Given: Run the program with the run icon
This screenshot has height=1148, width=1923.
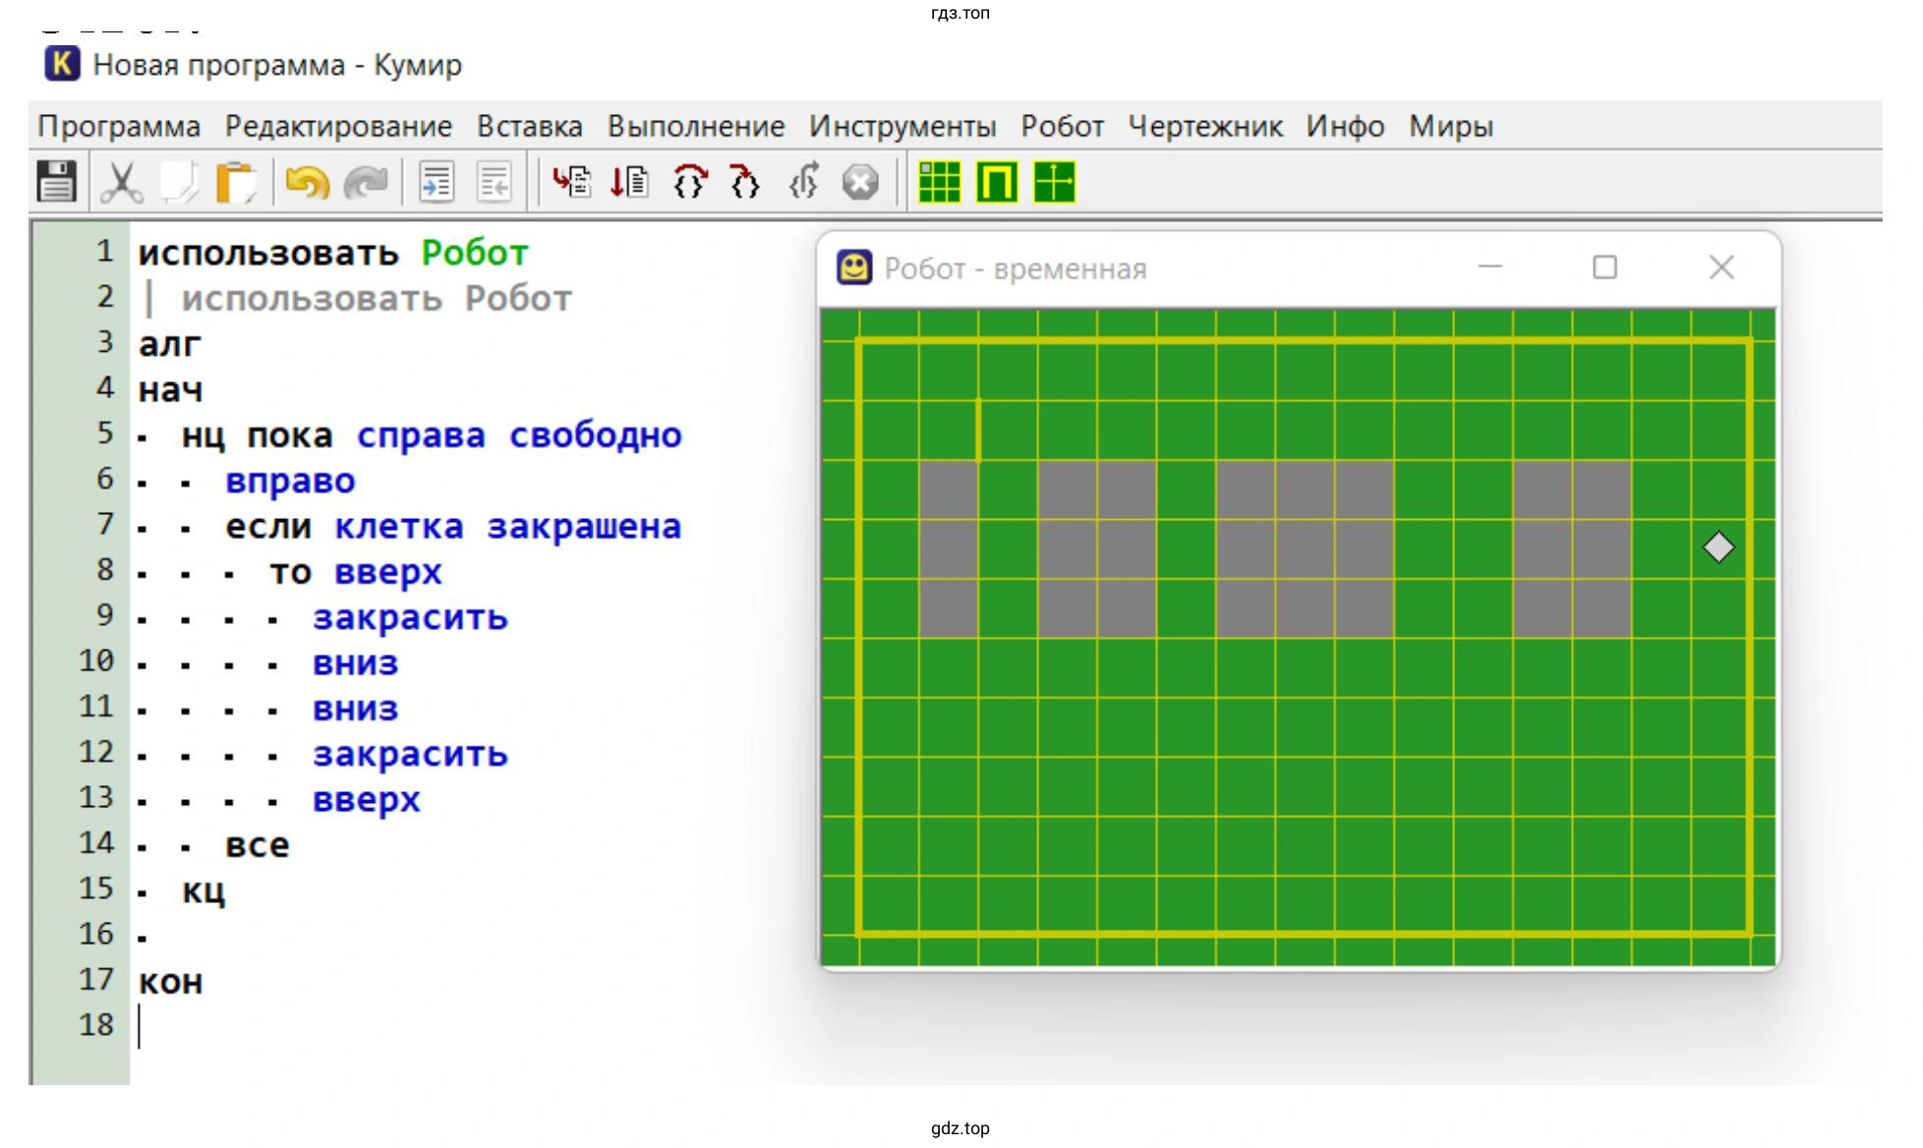Looking at the screenshot, I should pos(571,182).
